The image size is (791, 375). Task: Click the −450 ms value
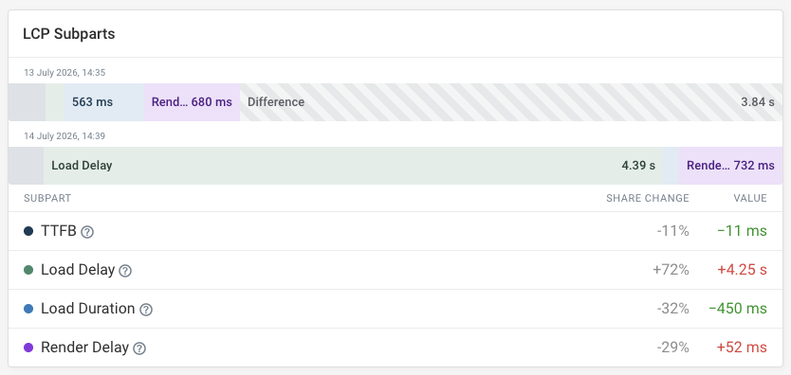(738, 309)
